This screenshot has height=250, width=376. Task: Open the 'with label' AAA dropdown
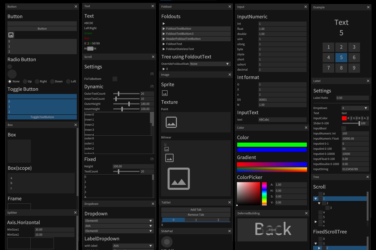tap(133, 246)
